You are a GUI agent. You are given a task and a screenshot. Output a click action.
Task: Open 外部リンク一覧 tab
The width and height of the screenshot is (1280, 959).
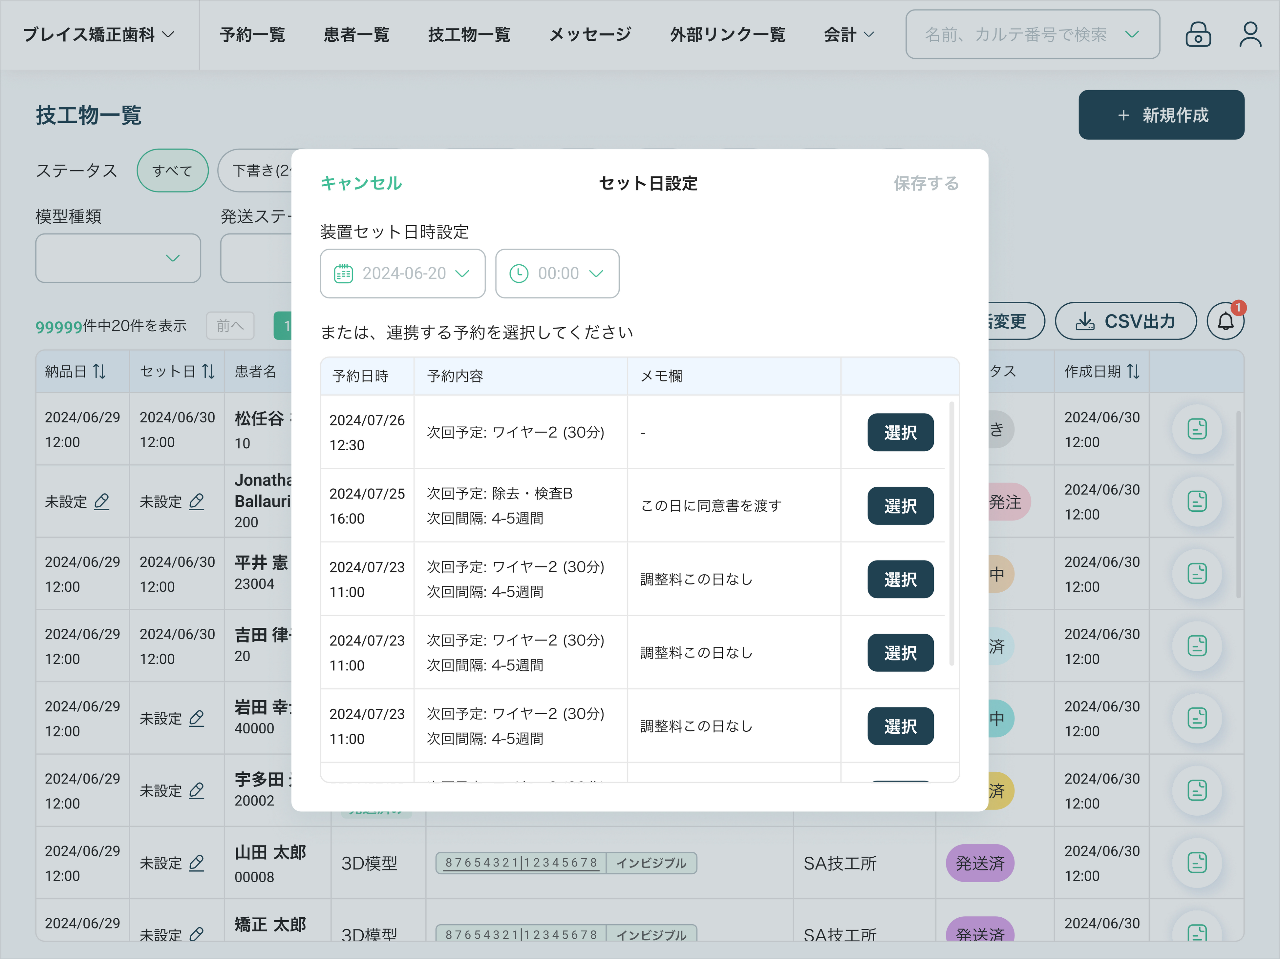tap(728, 35)
